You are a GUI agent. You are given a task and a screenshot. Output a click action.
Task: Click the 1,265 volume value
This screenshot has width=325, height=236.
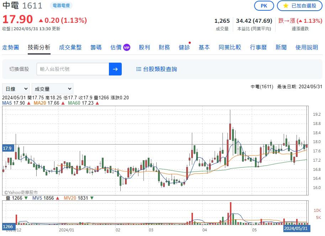coord(222,21)
